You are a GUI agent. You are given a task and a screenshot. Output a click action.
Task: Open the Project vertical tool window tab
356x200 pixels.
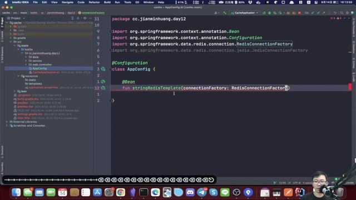click(2, 22)
